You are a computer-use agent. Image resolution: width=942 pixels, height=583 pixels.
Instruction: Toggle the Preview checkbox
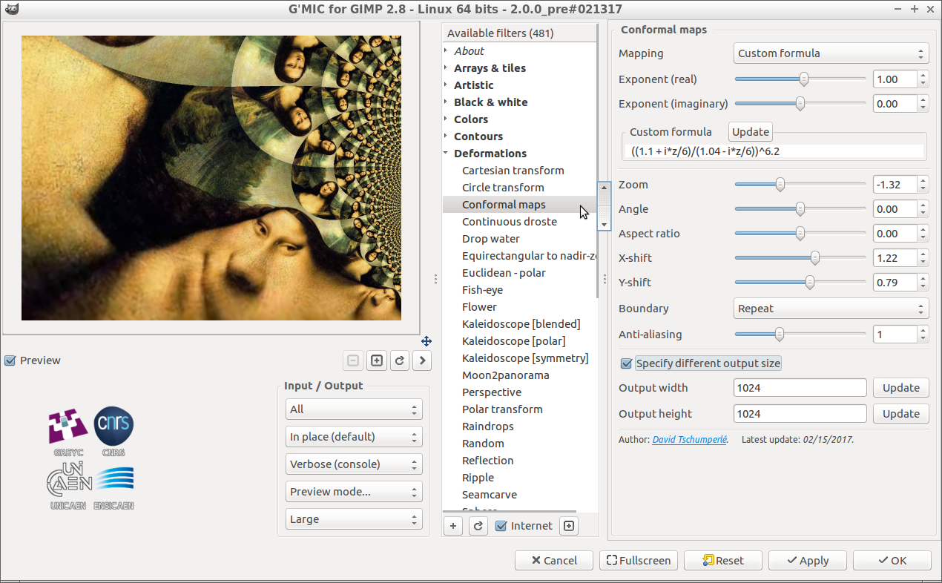click(10, 360)
